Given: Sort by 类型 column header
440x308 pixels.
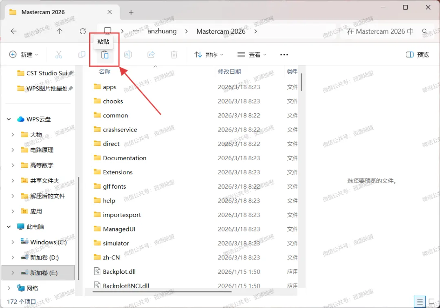Looking at the screenshot, I should pos(292,72).
